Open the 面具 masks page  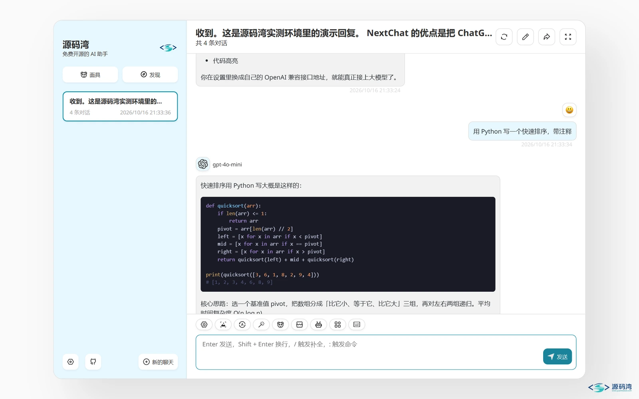pos(90,75)
